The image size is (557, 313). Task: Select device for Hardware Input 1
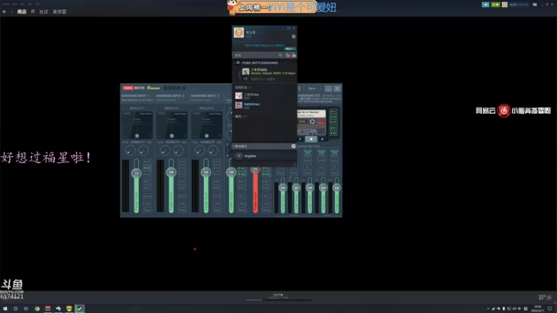tap(137, 100)
